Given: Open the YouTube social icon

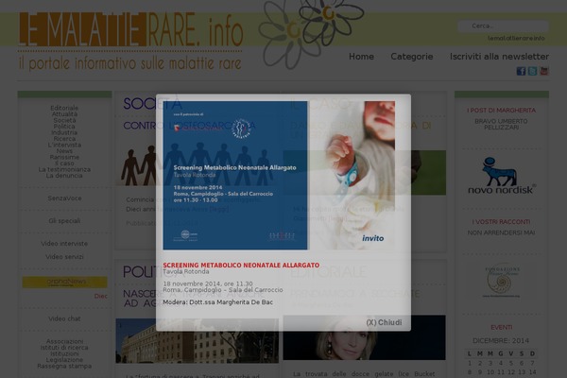Looking at the screenshot, I should click(x=544, y=71).
